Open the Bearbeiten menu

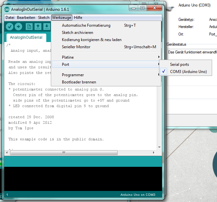tap(26, 18)
